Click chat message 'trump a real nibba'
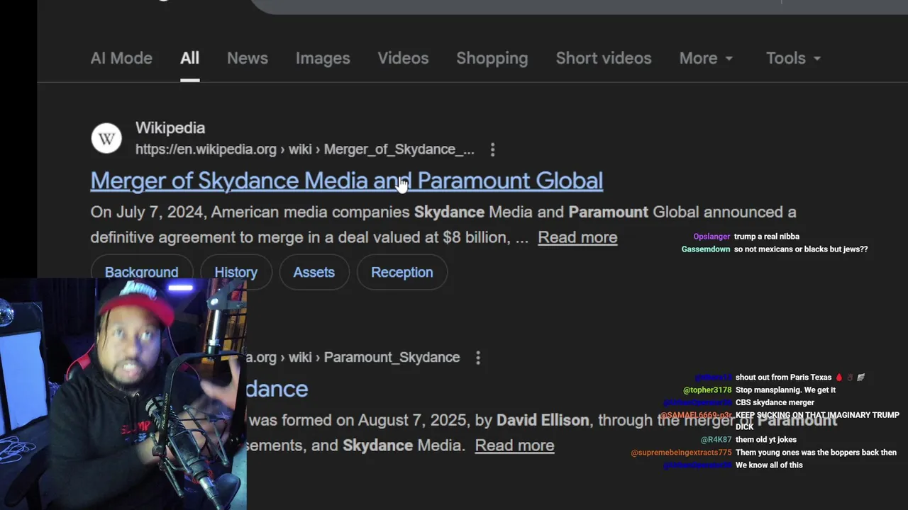 pyautogui.click(x=766, y=237)
